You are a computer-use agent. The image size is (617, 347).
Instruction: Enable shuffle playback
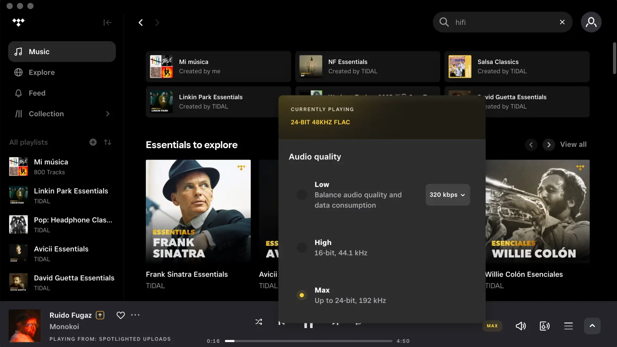[259, 322]
